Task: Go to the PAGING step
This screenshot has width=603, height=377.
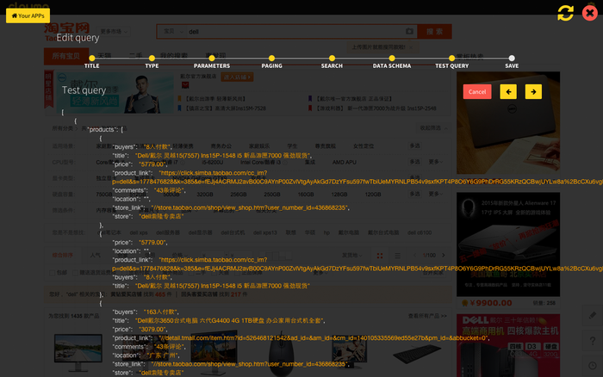Action: tap(272, 59)
